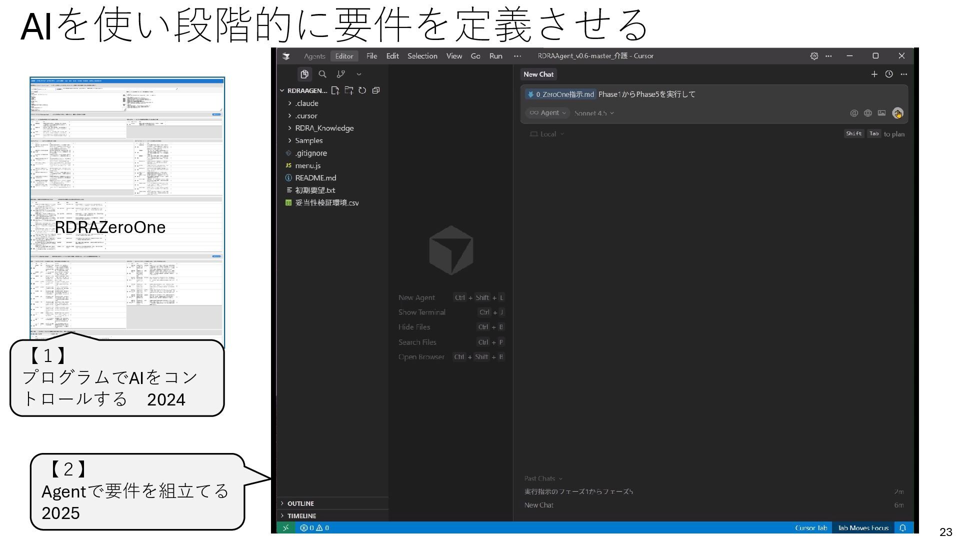
Task: Open the Agent mode dropdown
Action: 548,113
